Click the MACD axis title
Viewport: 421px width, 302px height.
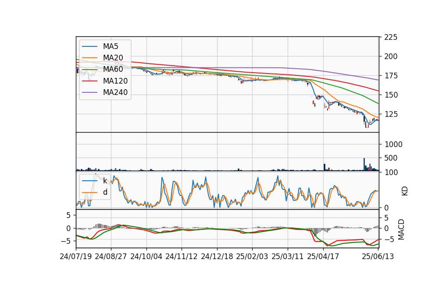point(401,229)
